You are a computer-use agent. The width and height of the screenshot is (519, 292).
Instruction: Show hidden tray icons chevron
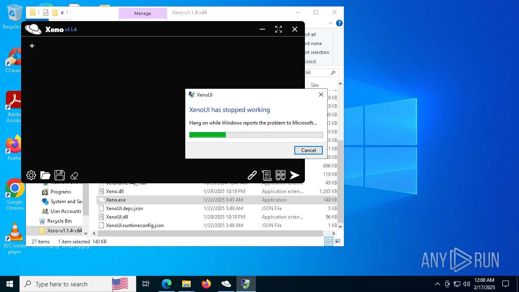(437, 284)
